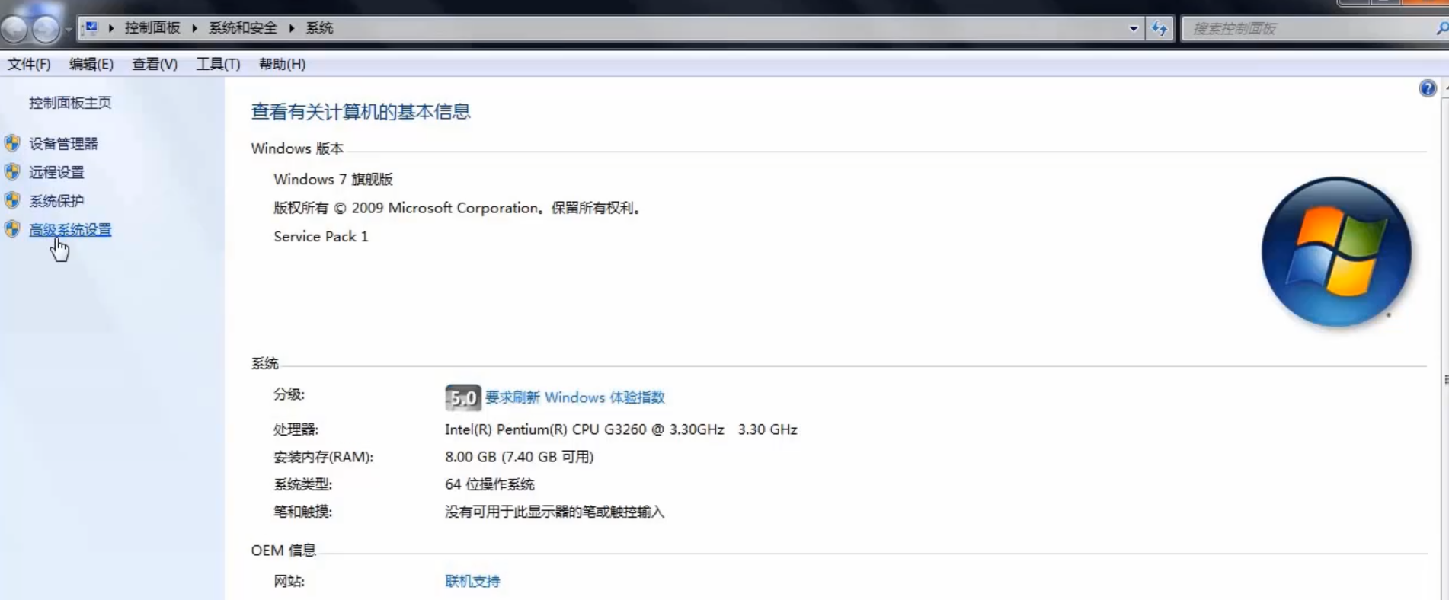Click the 笔和触摸 label
The image size is (1449, 600).
coord(302,512)
